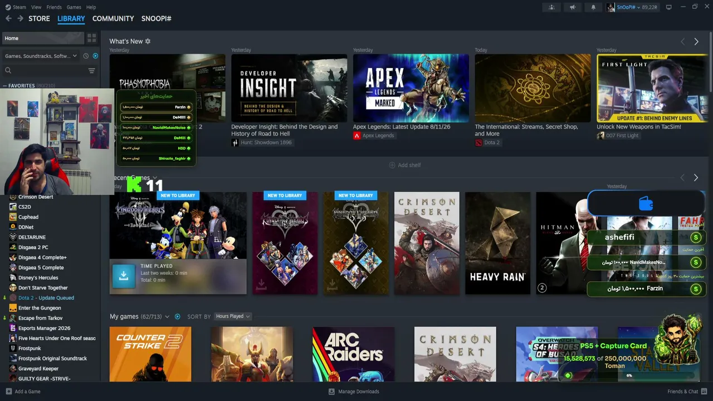
Task: Select Dota 2 - Update Queued in the sidebar
Action: pyautogui.click(x=46, y=298)
